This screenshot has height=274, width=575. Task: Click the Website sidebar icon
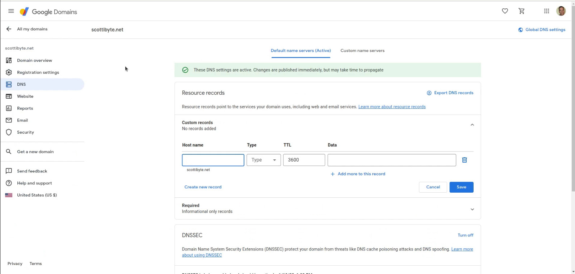(x=9, y=96)
